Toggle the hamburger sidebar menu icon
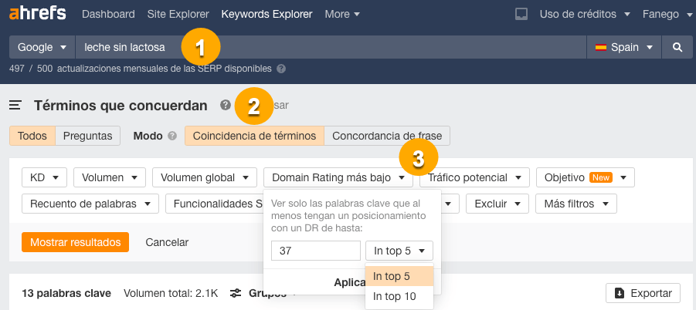The height and width of the screenshot is (310, 696). pos(15,106)
